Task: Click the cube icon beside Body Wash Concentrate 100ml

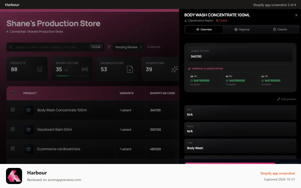Action: point(29,110)
